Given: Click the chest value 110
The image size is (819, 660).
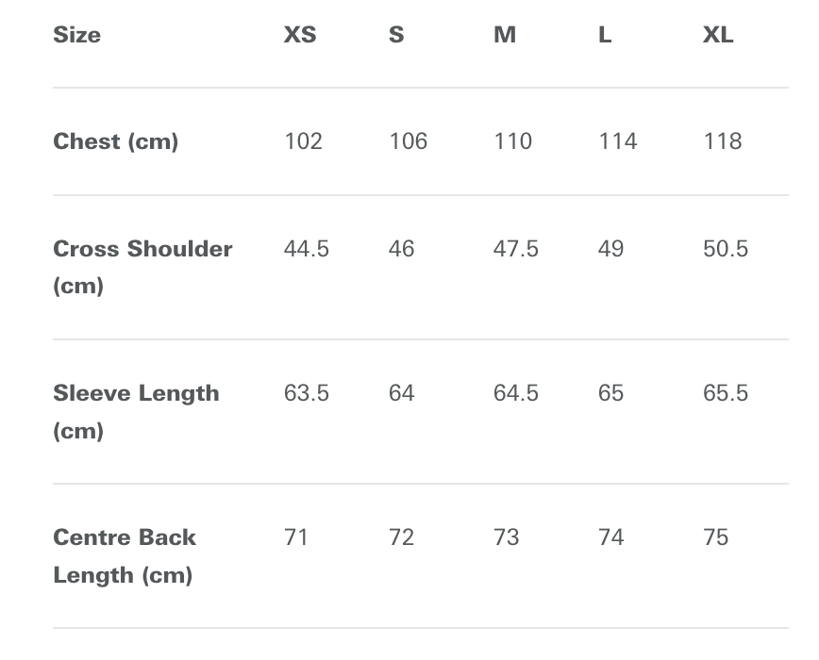Looking at the screenshot, I should point(512,141).
